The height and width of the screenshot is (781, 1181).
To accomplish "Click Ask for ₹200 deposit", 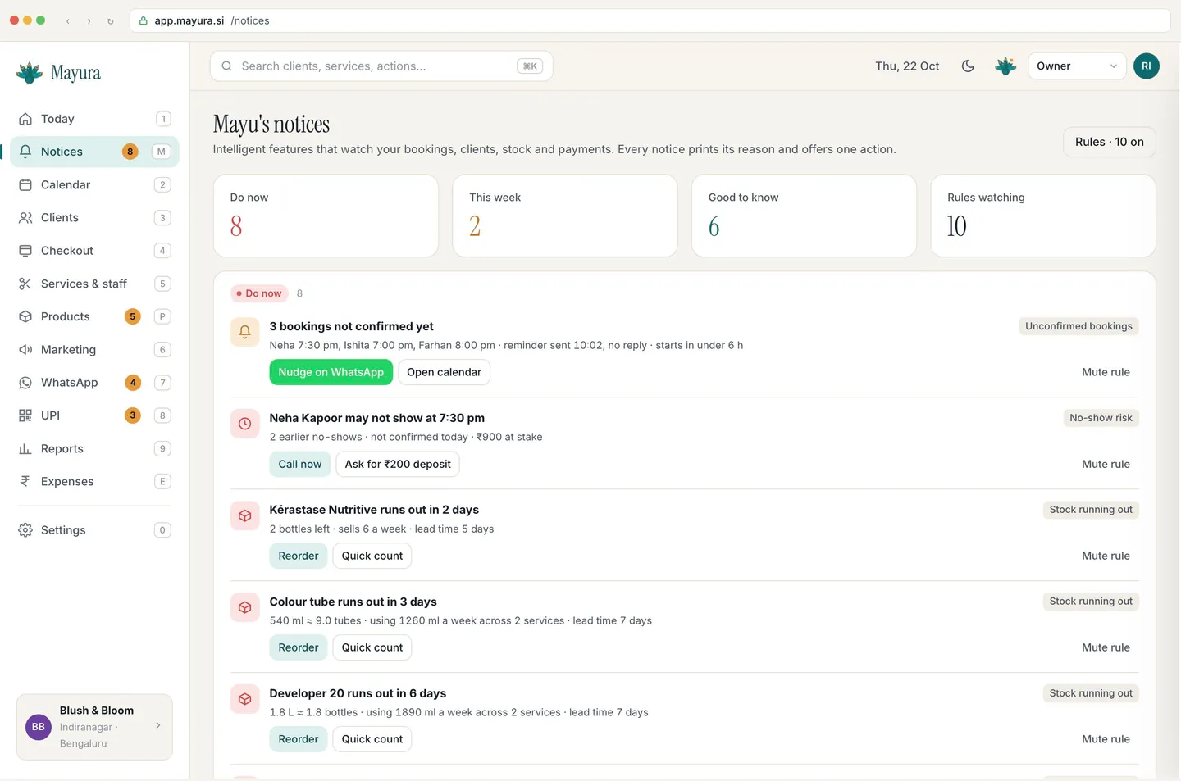I will [398, 464].
